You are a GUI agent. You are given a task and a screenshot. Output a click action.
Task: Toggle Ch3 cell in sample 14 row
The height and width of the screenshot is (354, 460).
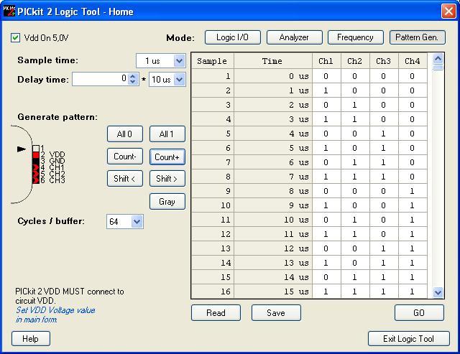(384, 263)
